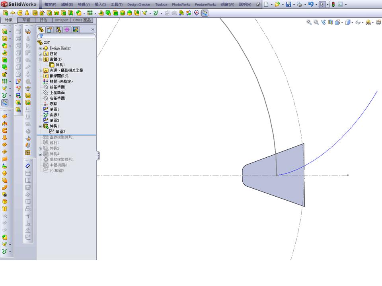382x286 pixels.
Task: Click the Undo arrow icon
Action: tap(311, 4)
